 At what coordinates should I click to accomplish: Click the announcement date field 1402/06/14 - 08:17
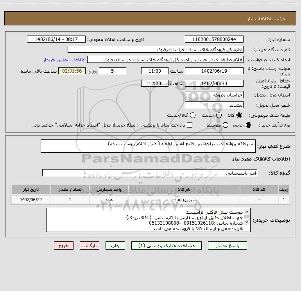pyautogui.click(x=56, y=39)
